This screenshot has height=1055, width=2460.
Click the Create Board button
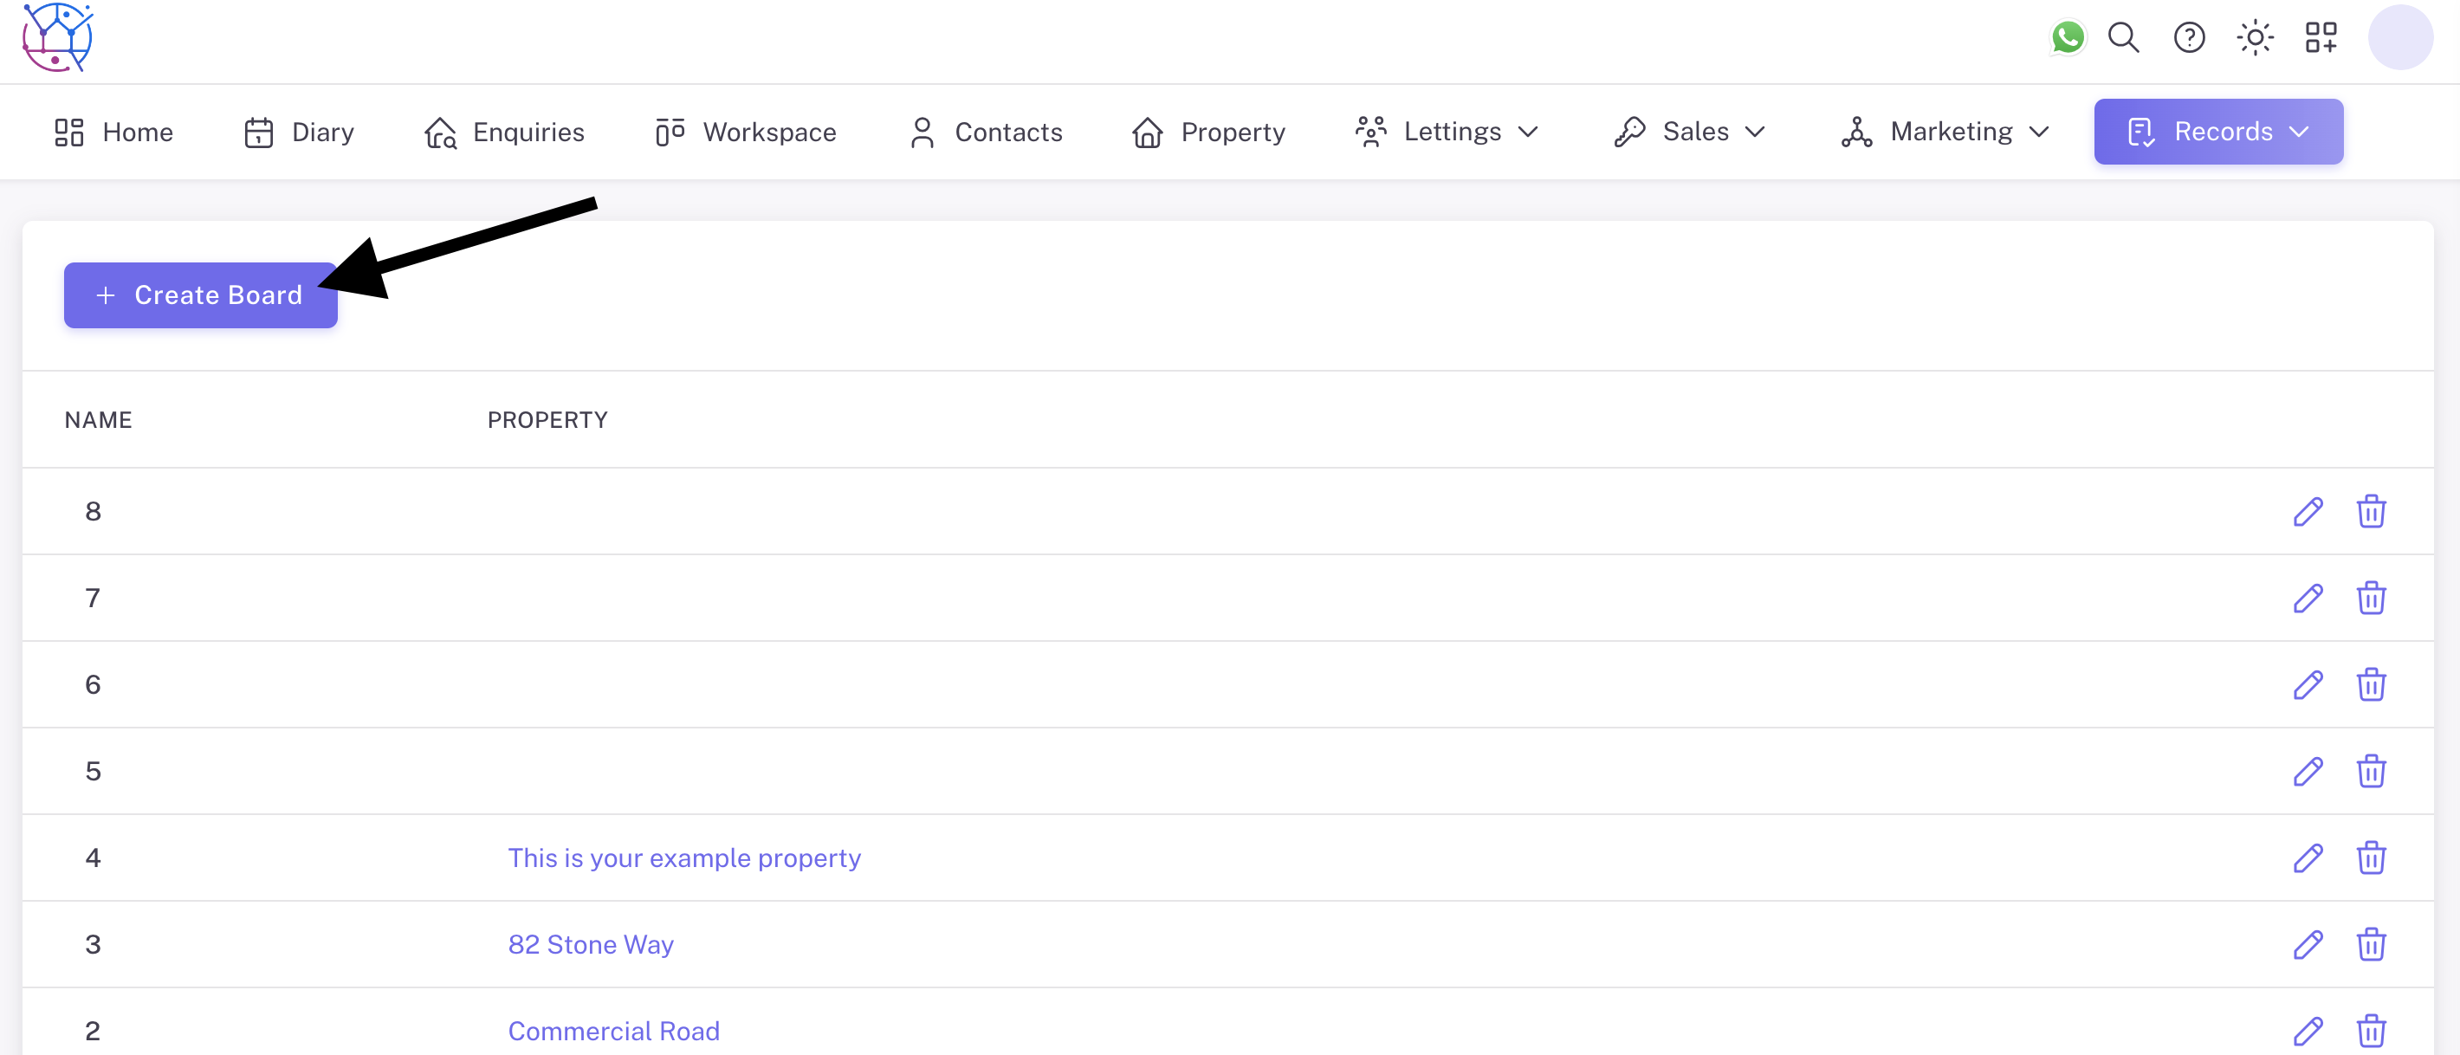(x=201, y=295)
